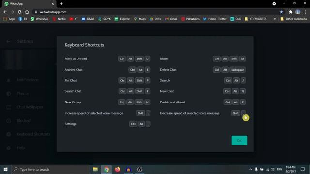The height and width of the screenshot is (174, 310).
Task: Open the SC/PK bookmark
Action: coord(105,19)
